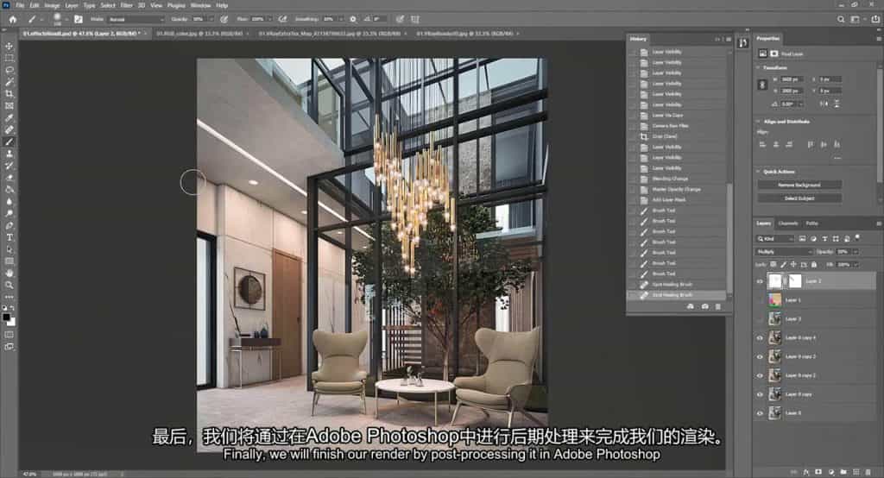
Task: Hide Layer 0 visibility eye
Action: (x=760, y=413)
